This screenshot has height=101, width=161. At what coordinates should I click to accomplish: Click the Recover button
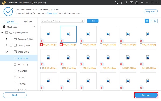click(146, 95)
